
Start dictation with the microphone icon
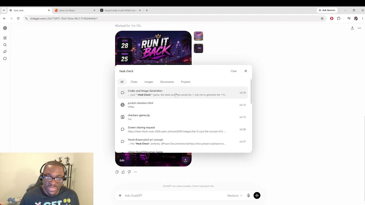tap(248, 196)
